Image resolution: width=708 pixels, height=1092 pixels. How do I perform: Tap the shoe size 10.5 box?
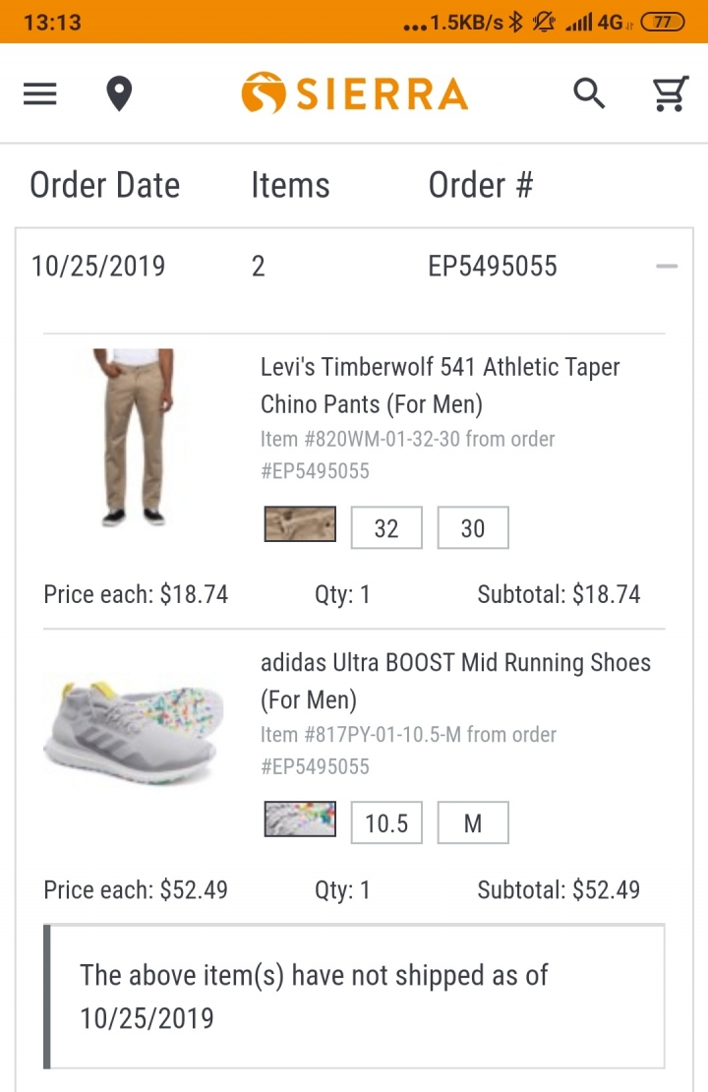pos(386,823)
